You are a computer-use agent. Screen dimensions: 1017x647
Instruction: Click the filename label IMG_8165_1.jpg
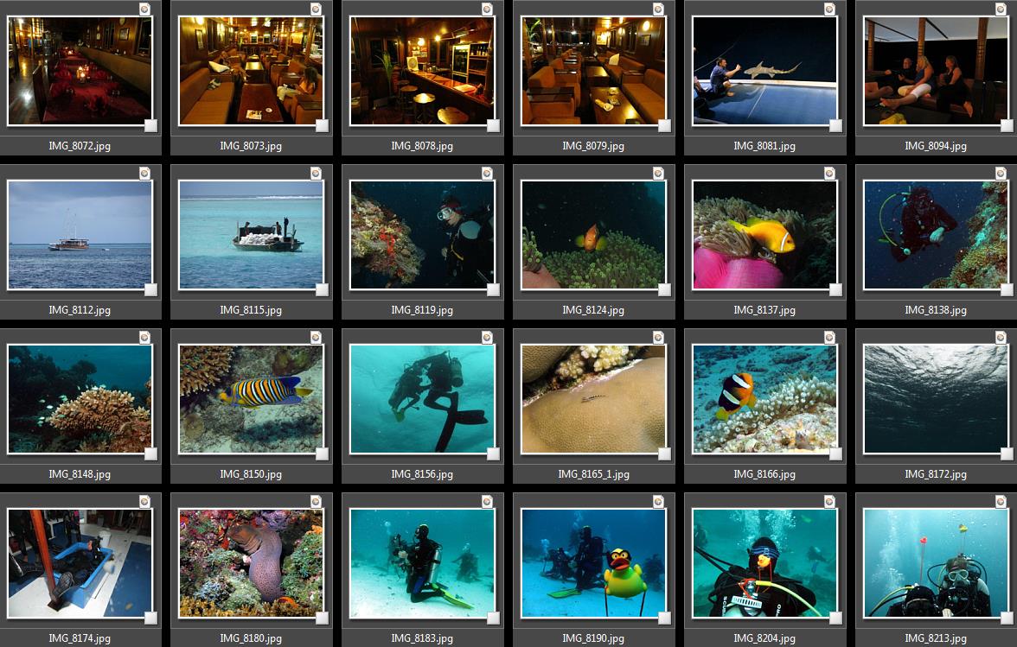click(593, 475)
